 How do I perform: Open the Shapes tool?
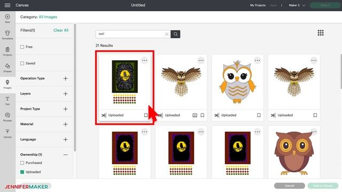tap(7, 68)
